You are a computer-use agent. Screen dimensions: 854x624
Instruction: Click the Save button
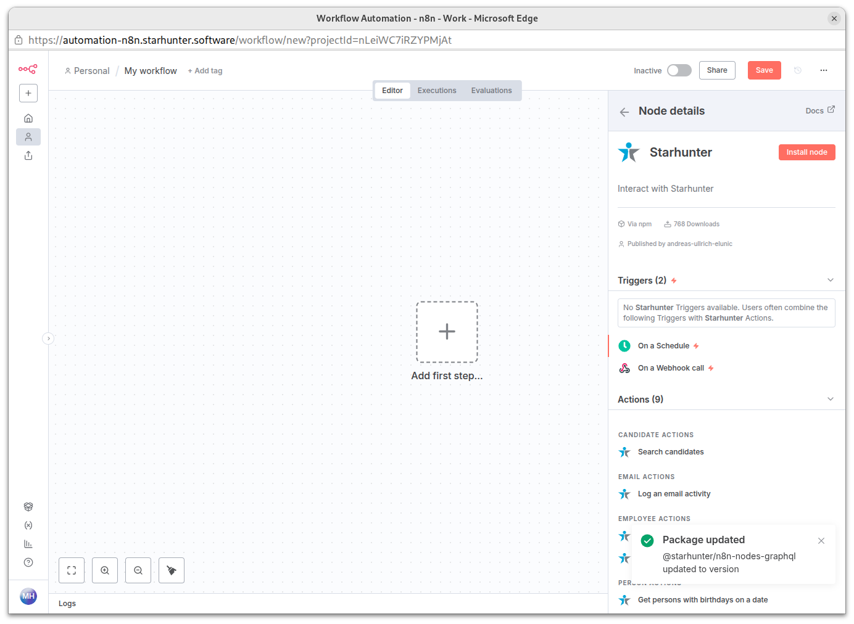[x=764, y=70]
